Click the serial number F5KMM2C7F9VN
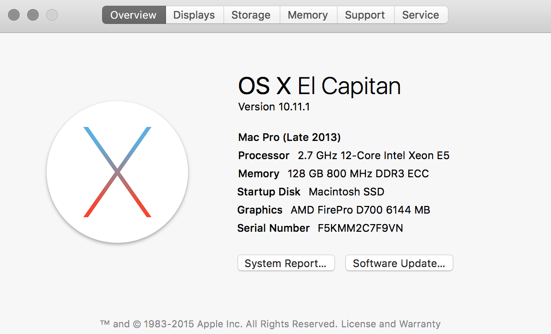 point(360,228)
